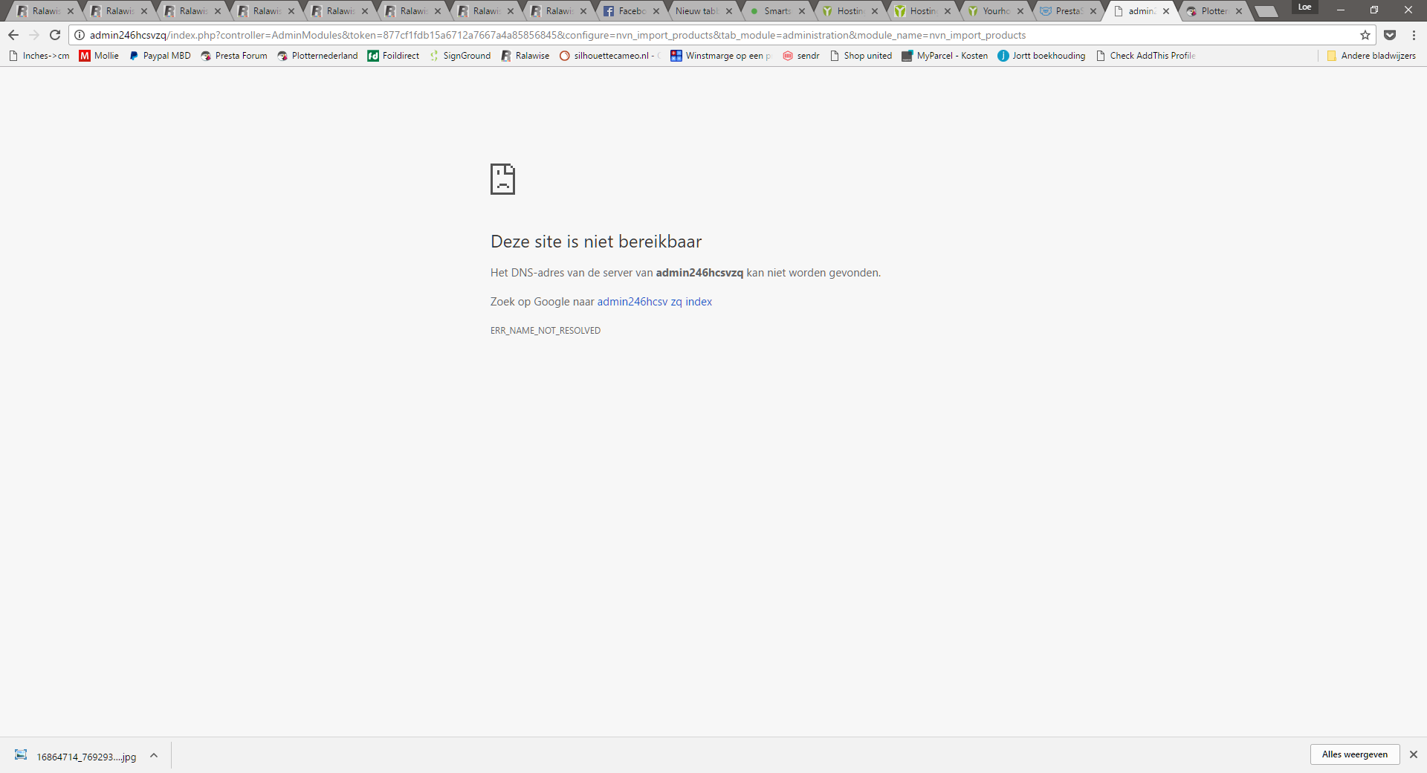Open the Andere bladwijzers folder
Screen dimensions: 1427x773
pyautogui.click(x=1371, y=56)
